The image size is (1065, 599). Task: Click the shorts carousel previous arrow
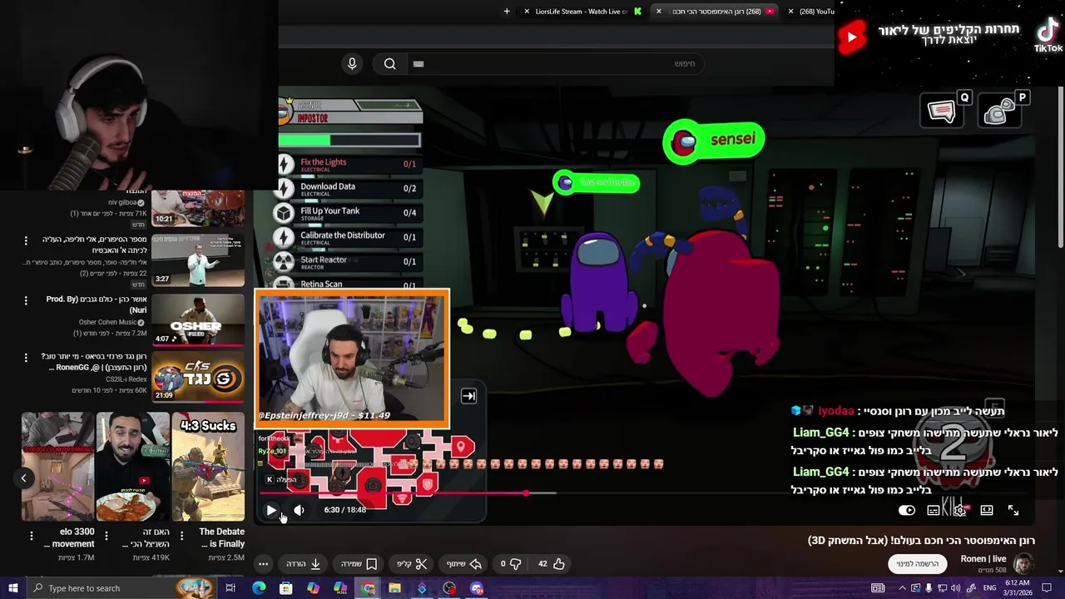(x=24, y=478)
